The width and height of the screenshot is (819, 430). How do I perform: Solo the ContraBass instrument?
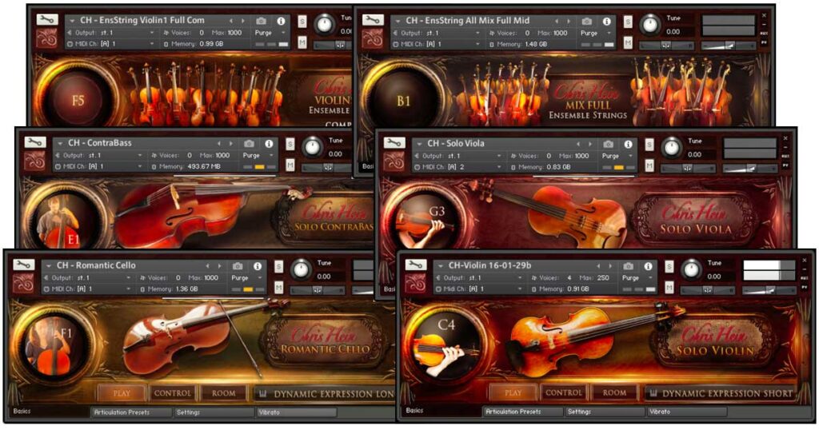click(290, 144)
